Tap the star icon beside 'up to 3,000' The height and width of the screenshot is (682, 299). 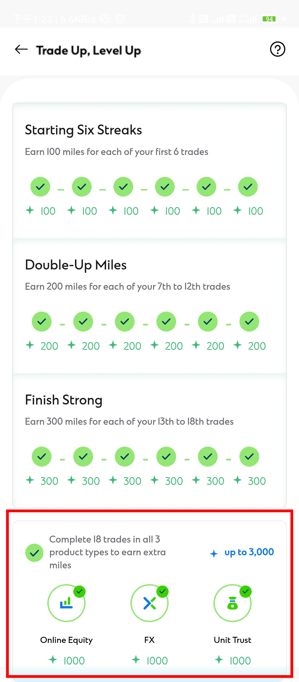click(x=214, y=553)
